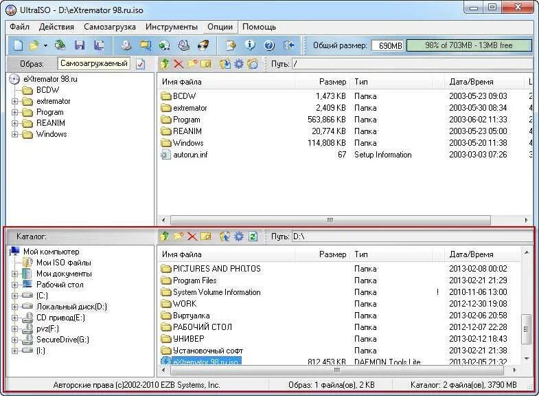Save the image with the floppy icon

pyautogui.click(x=80, y=45)
